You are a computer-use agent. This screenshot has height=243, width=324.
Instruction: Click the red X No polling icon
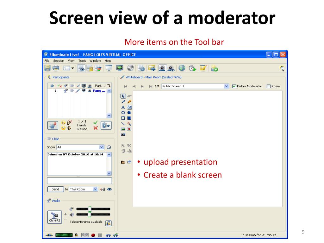coord(96,128)
